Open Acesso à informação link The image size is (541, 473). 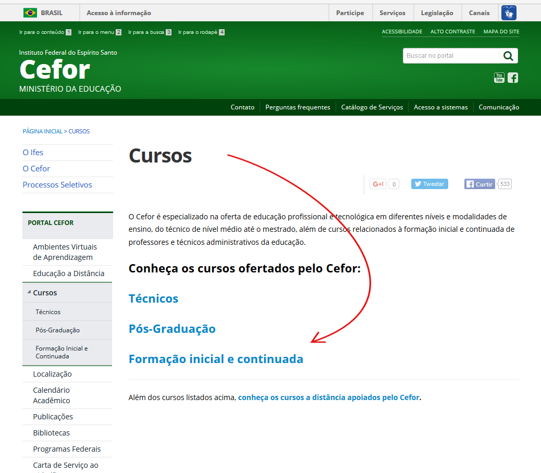[x=119, y=13]
